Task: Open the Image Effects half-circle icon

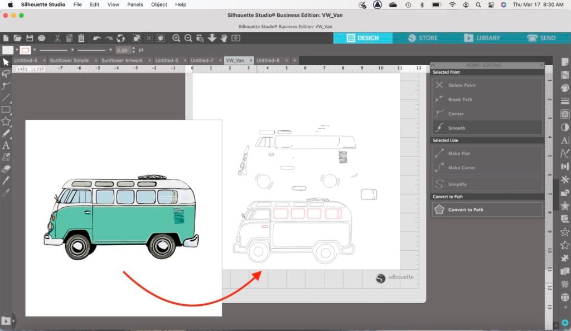Action: 565,127
